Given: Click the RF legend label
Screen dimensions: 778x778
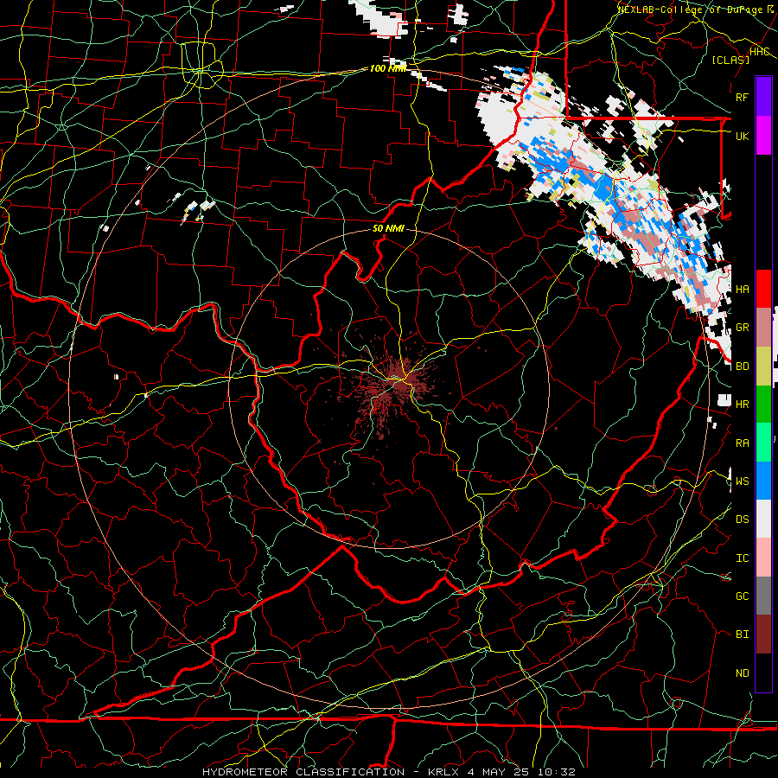Looking at the screenshot, I should (x=743, y=97).
